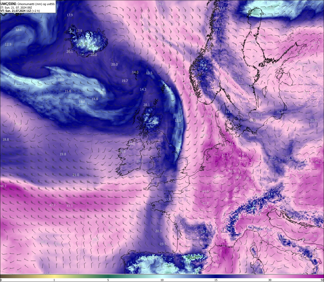
Task: Click the 19.5 value in Bay of Biscay
Action: tap(163, 244)
